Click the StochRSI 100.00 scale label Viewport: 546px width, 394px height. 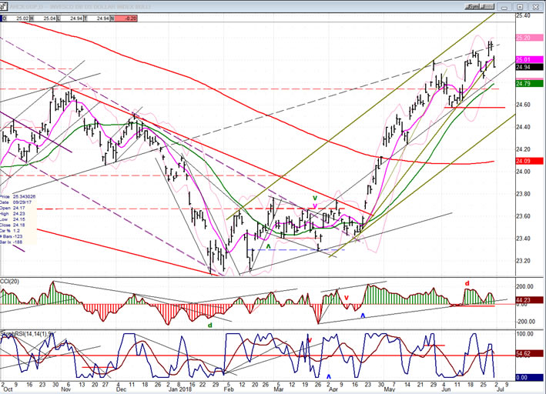click(524, 334)
